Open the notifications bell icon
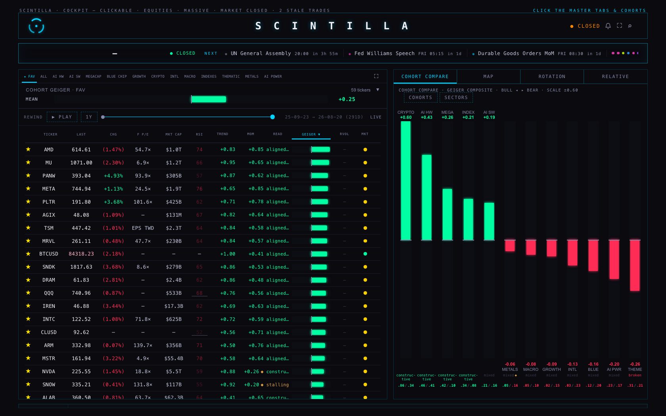Viewport: 666px width, 416px height. 608,26
